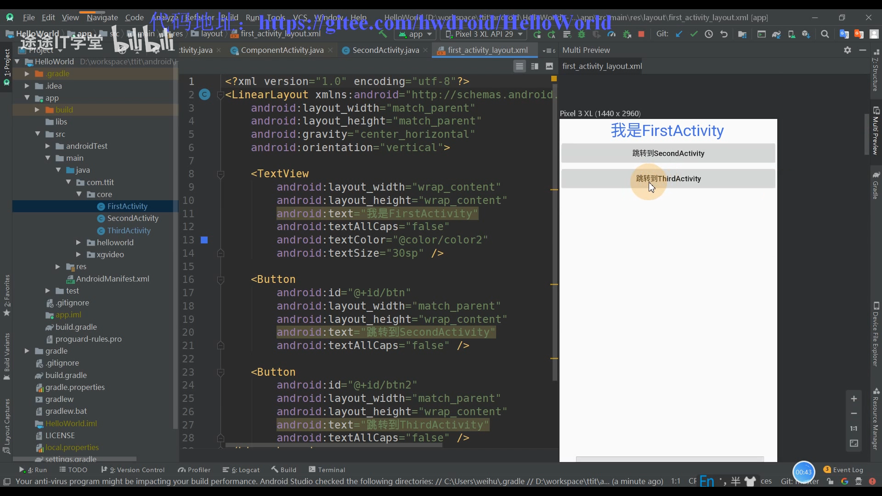
Task: Switch editor to Code view mode
Action: click(520, 66)
